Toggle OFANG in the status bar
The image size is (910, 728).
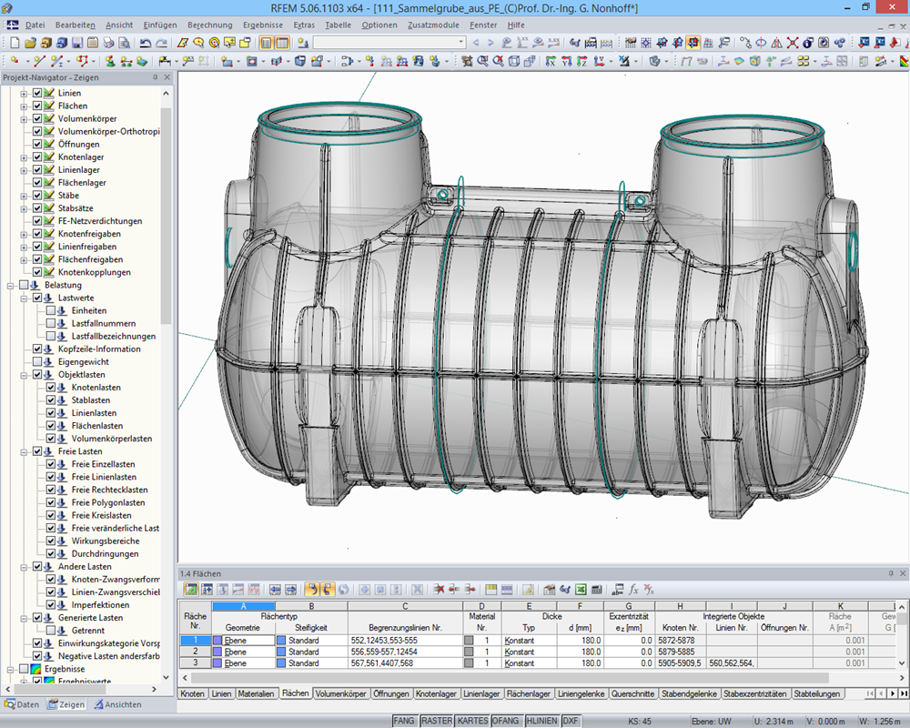click(505, 721)
